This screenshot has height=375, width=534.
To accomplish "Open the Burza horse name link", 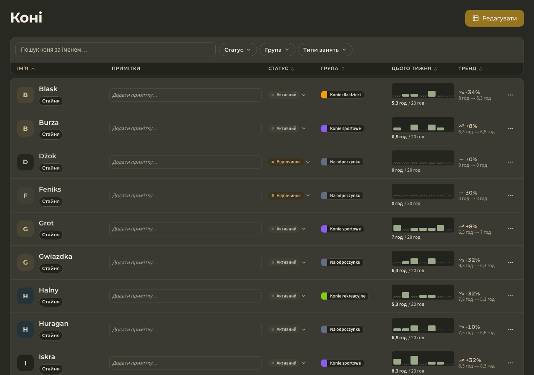I will [49, 122].
